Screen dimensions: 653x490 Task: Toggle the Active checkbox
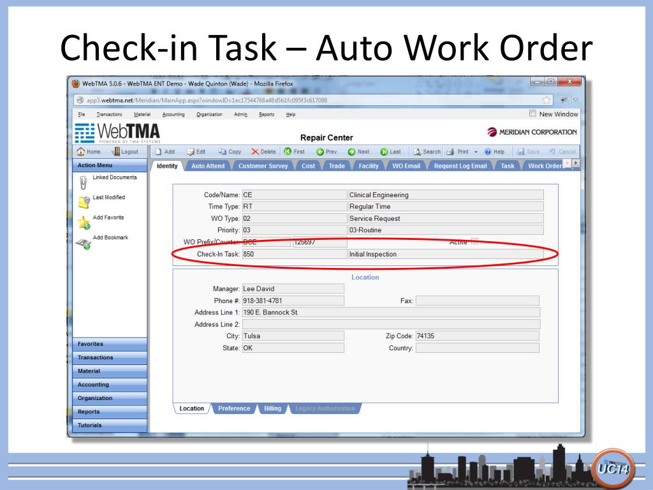[474, 242]
